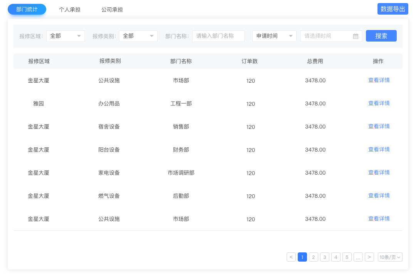
Task: Switch to 个人承担 tab
Action: point(69,10)
